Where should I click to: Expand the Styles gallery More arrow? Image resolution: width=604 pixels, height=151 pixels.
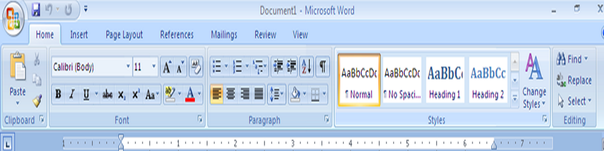click(x=515, y=99)
